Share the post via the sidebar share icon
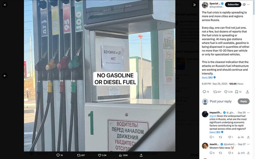The width and height of the screenshot is (255, 159). 247,92
